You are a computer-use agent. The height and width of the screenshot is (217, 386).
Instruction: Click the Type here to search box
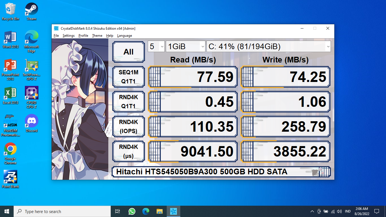62,211
